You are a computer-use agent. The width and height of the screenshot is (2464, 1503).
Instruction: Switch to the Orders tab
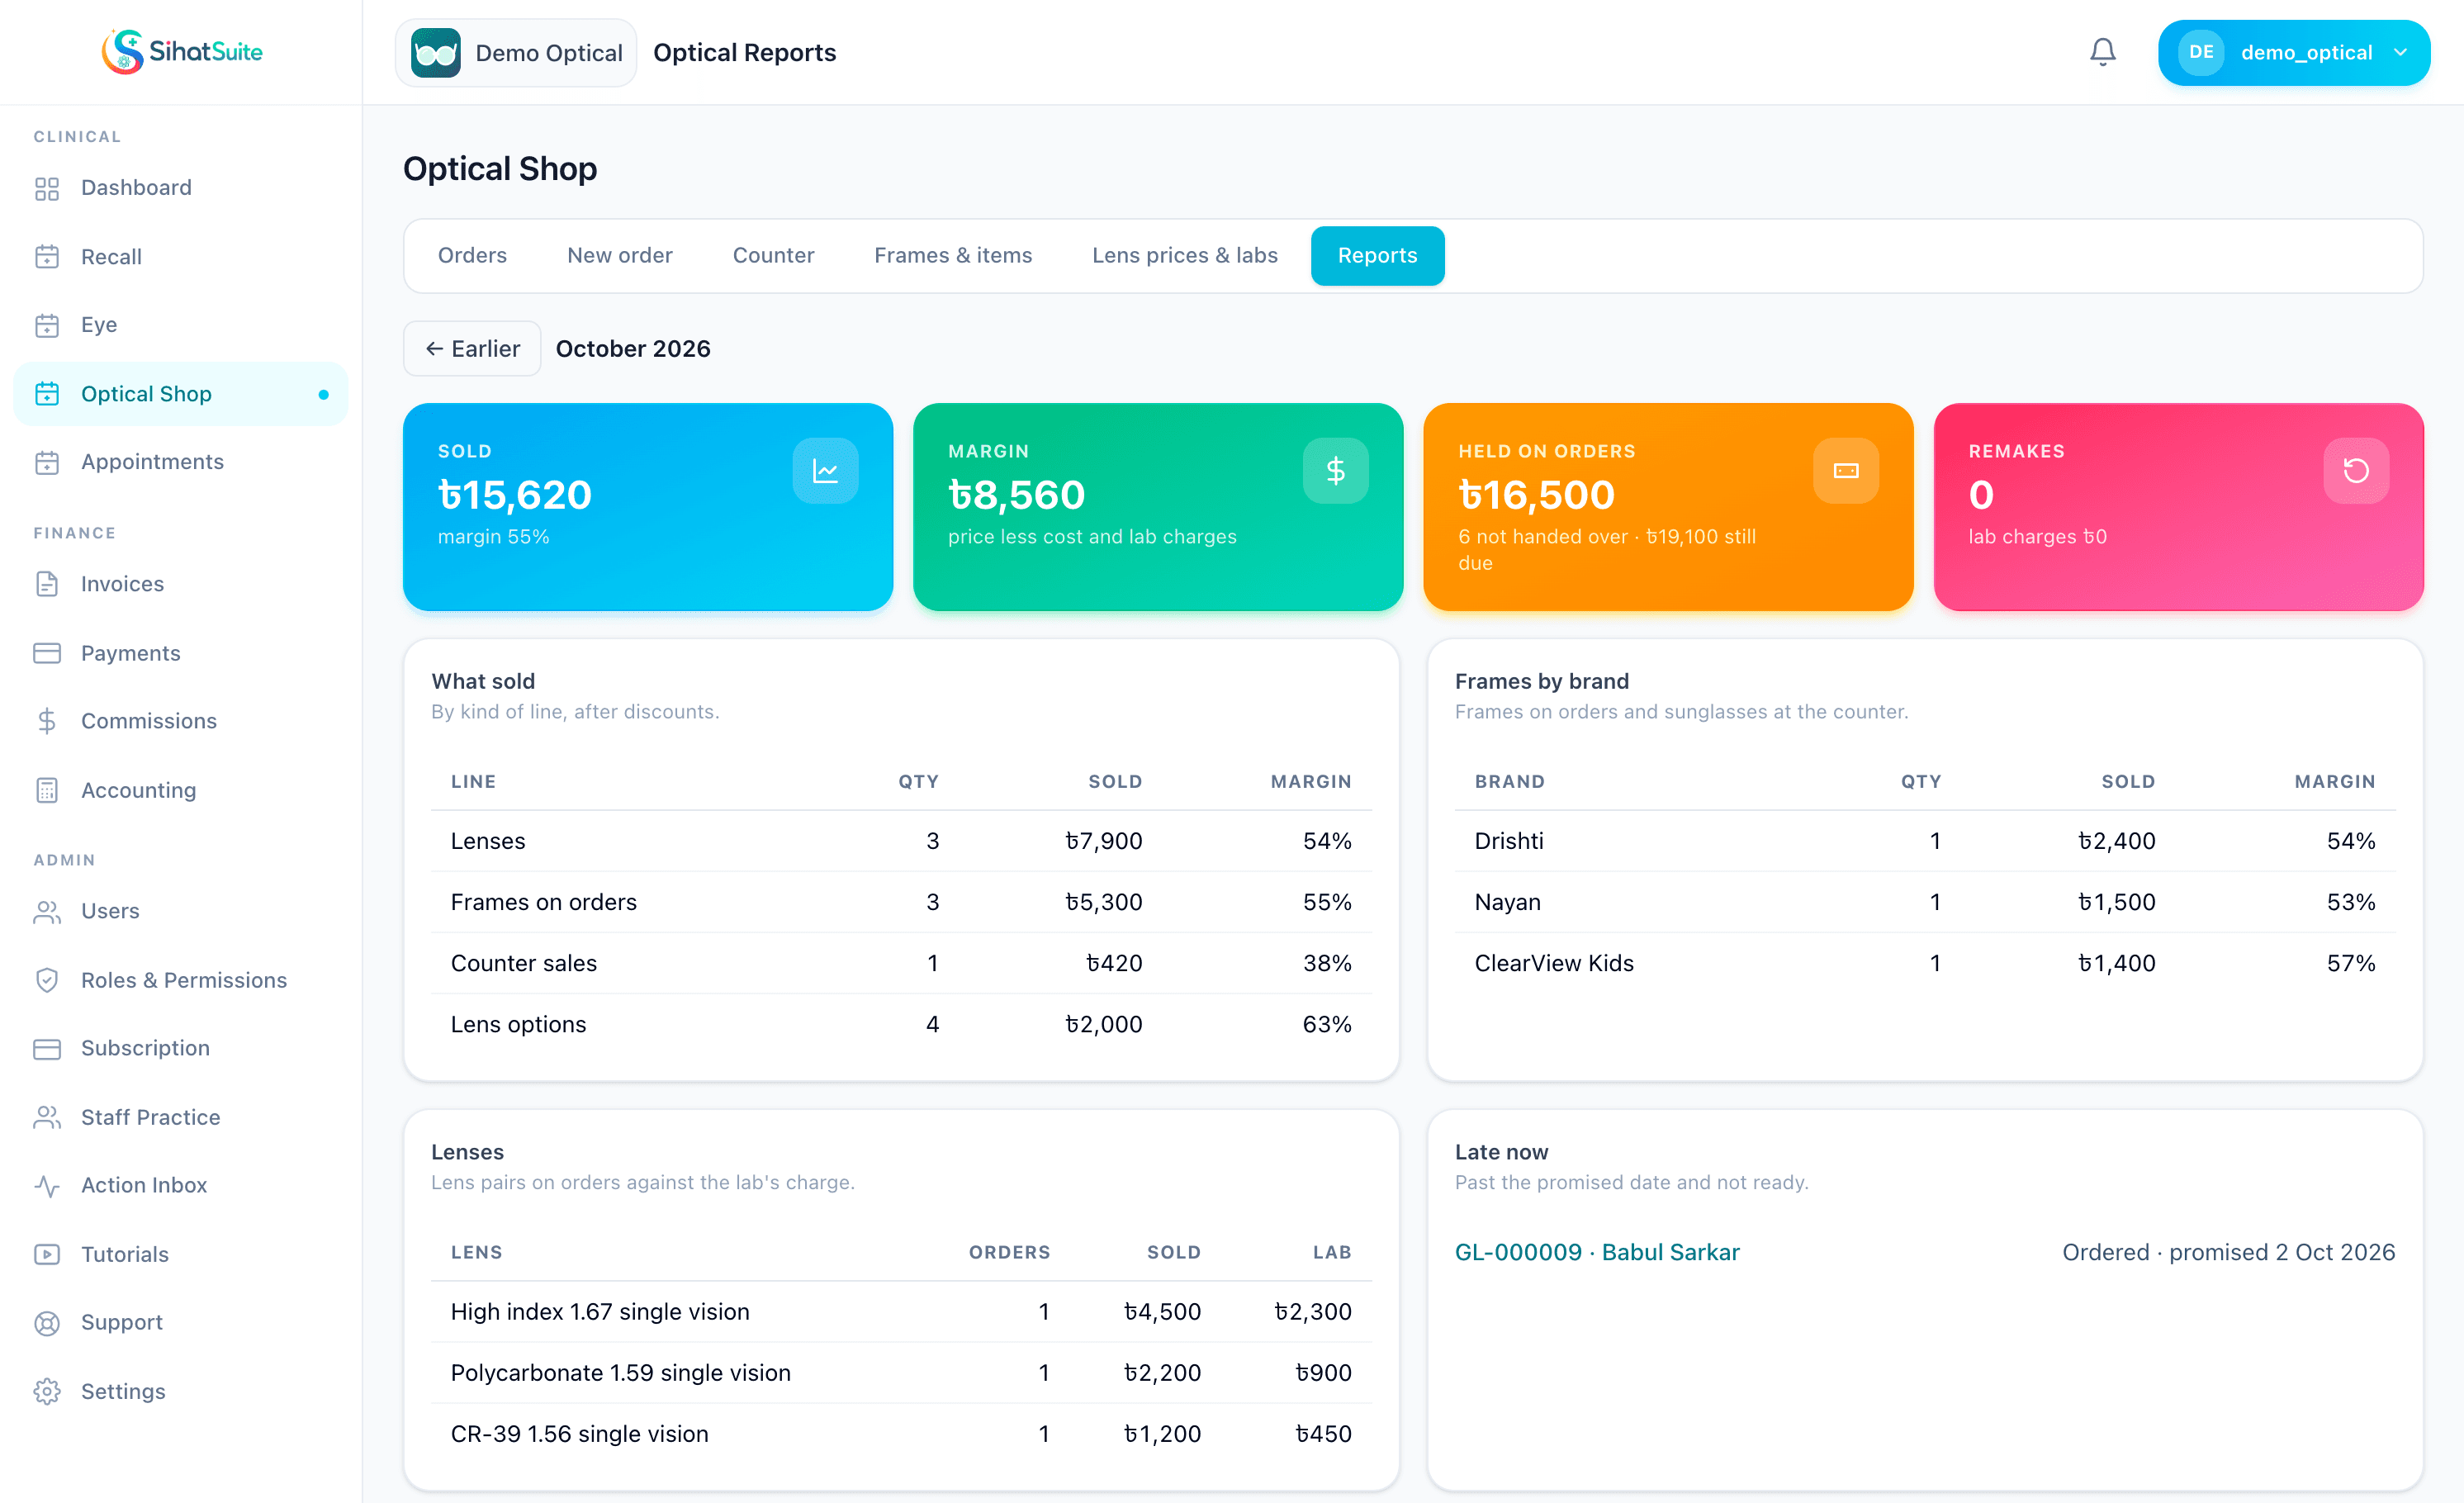pyautogui.click(x=472, y=256)
